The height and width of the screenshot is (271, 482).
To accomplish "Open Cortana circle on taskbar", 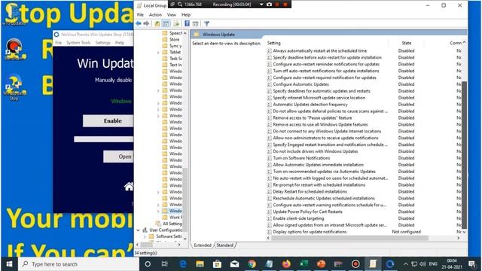I will (x=148, y=264).
